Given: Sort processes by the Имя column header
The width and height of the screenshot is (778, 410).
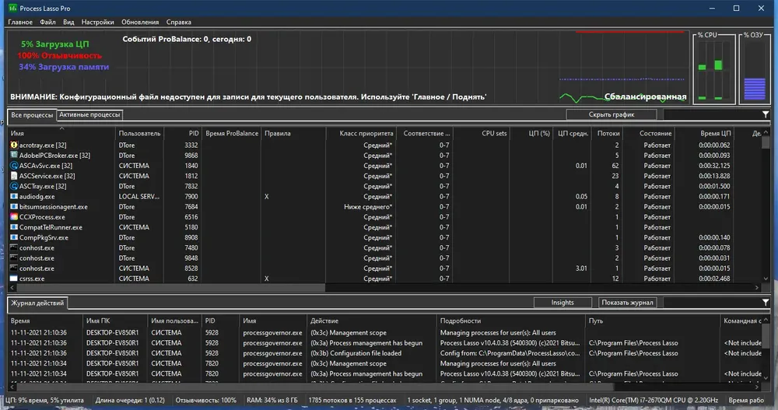Looking at the screenshot, I should pyautogui.click(x=61, y=133).
